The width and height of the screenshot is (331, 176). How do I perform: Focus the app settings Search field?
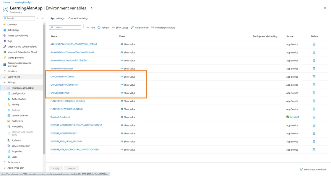[x=65, y=27]
